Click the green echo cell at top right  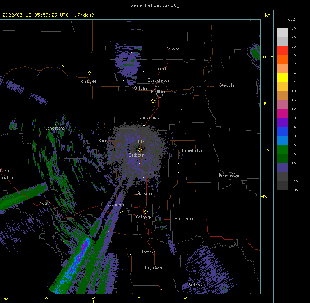[x=255, y=53]
